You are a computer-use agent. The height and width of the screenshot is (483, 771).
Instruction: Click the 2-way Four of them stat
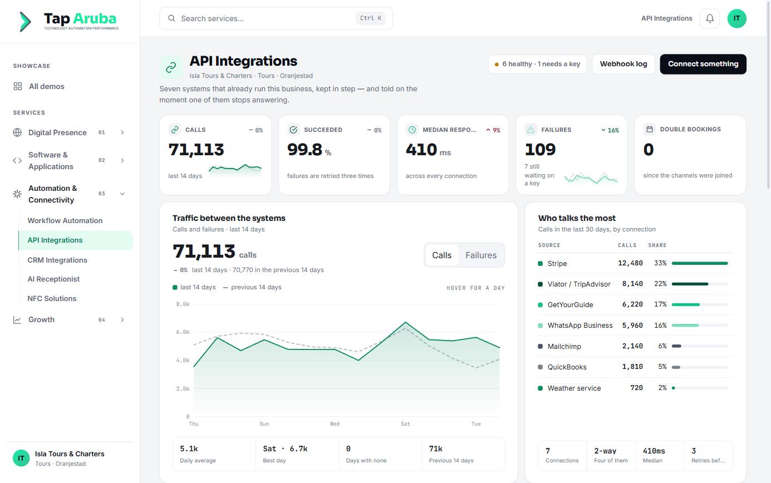click(611, 455)
